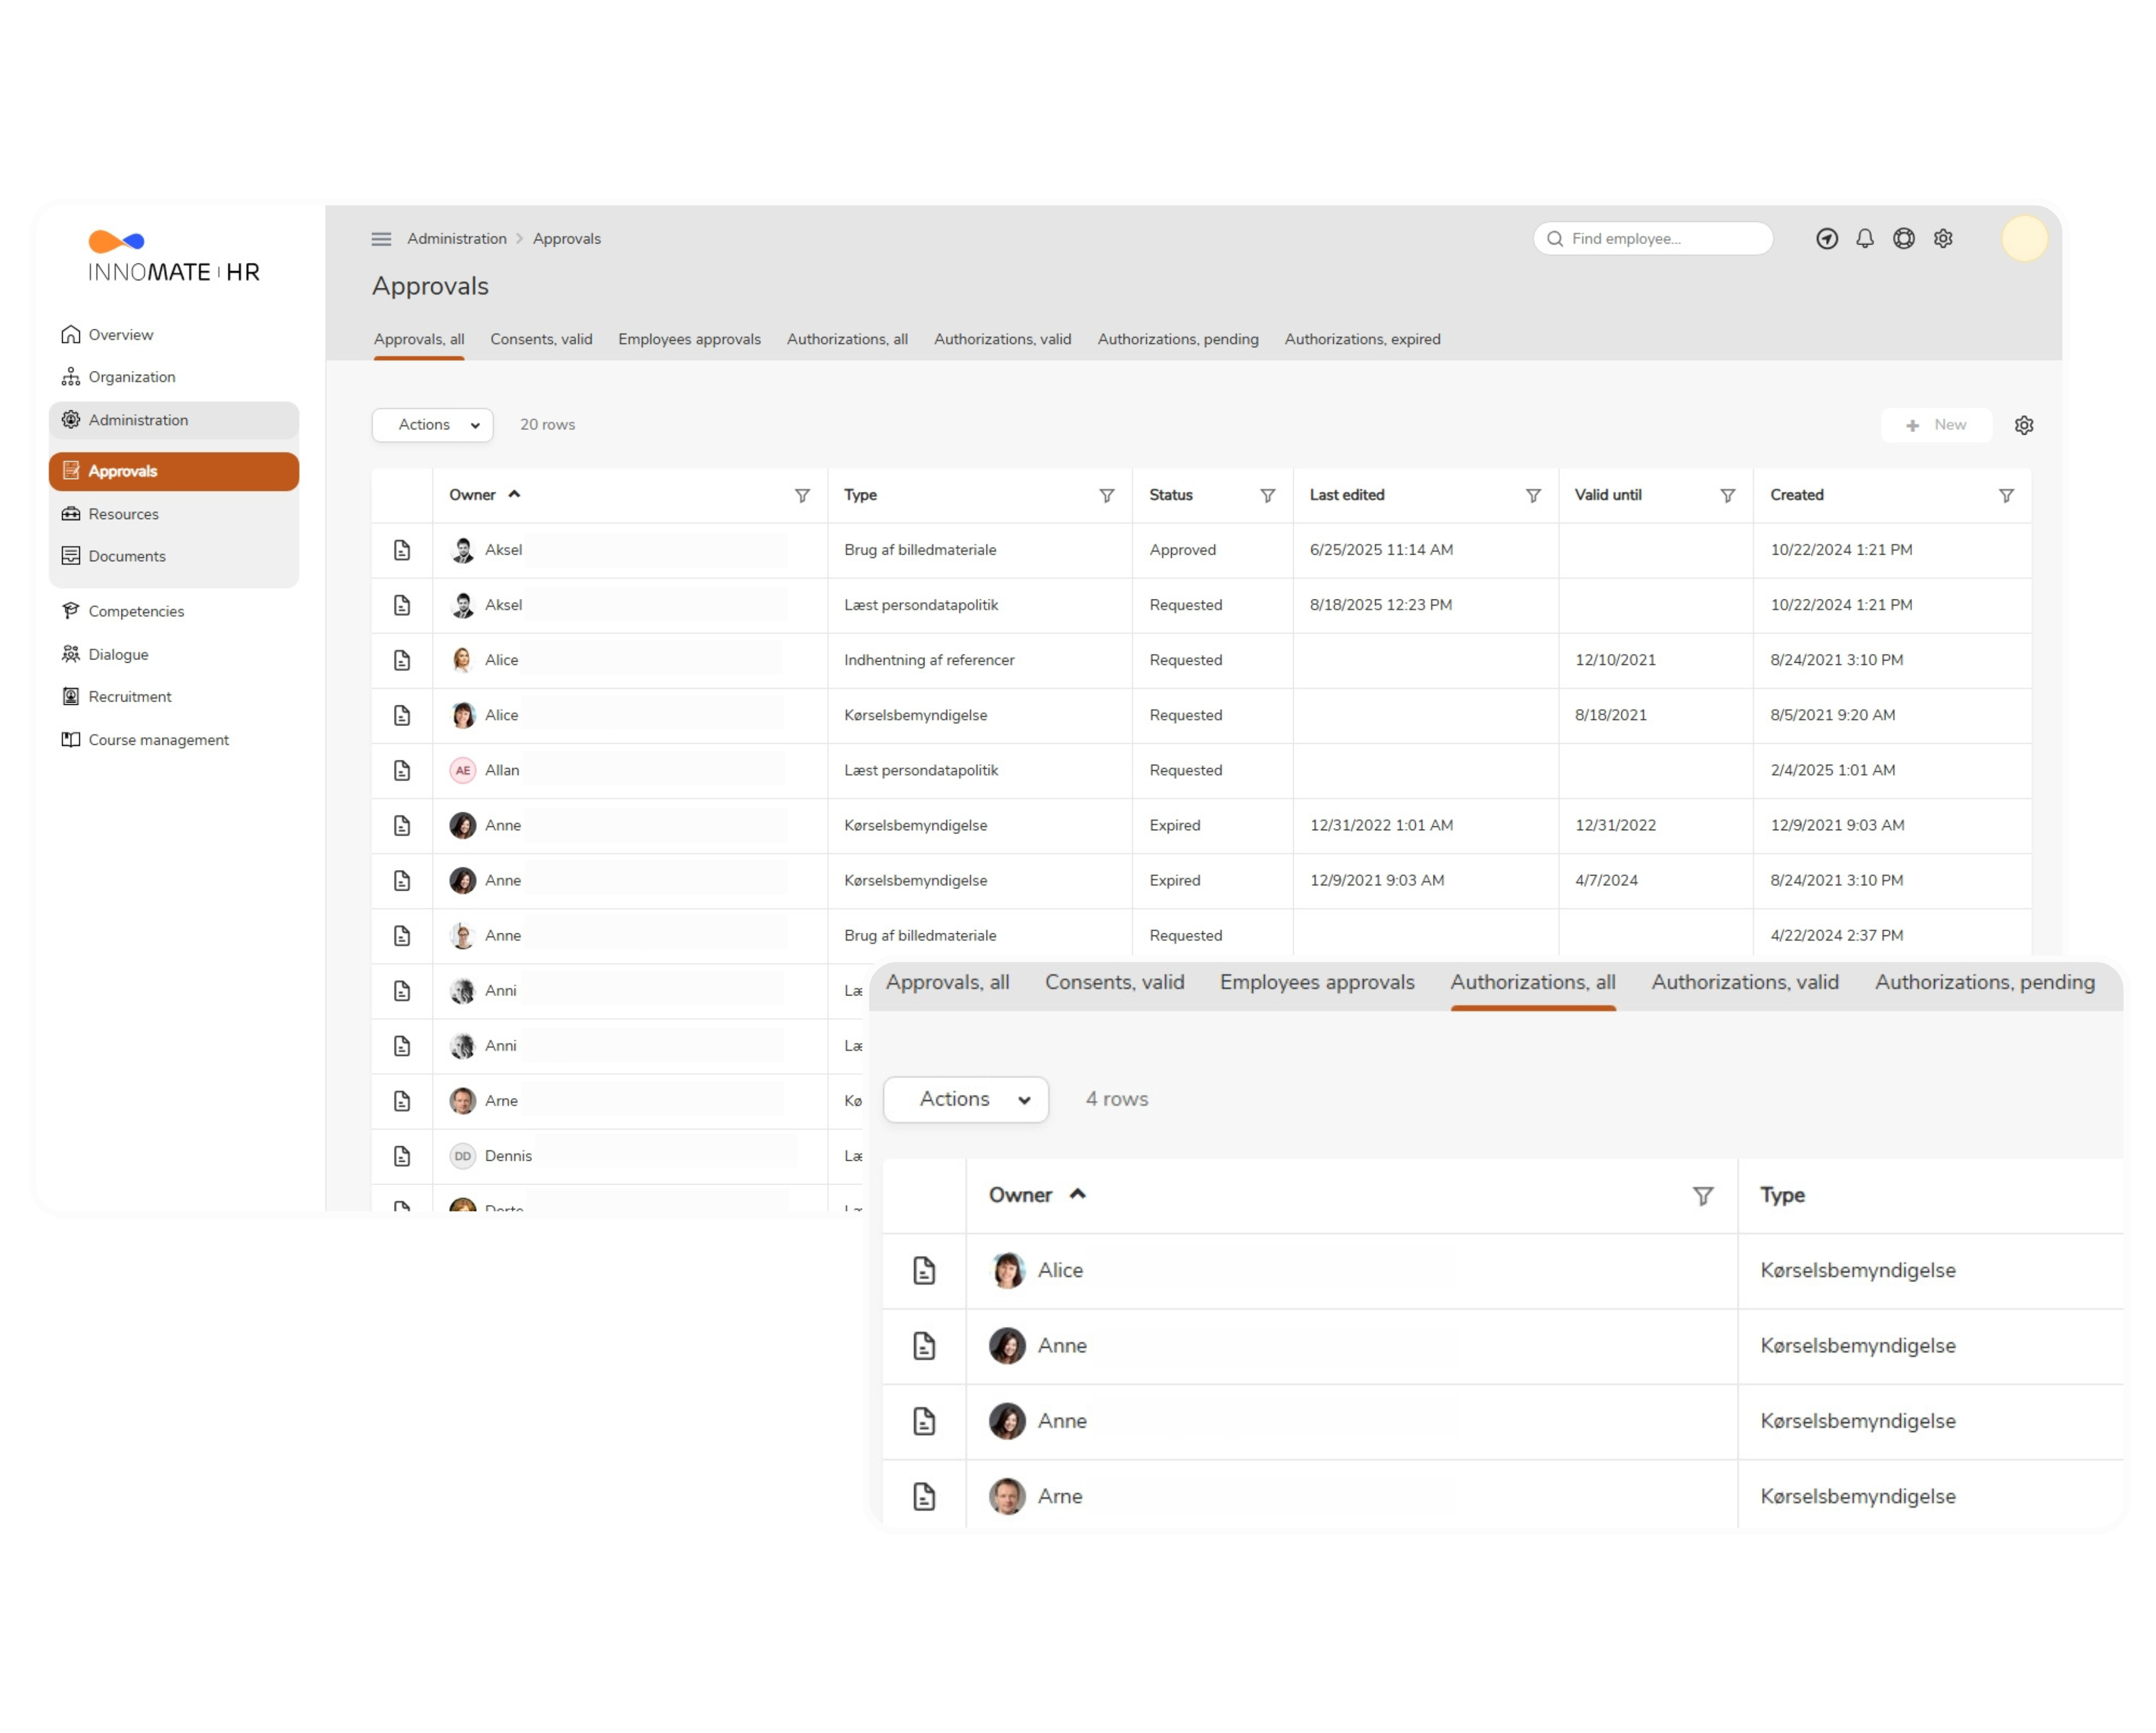The width and height of the screenshot is (2156, 1733).
Task: Switch to Authorizations, expired tab
Action: pyautogui.click(x=1362, y=339)
